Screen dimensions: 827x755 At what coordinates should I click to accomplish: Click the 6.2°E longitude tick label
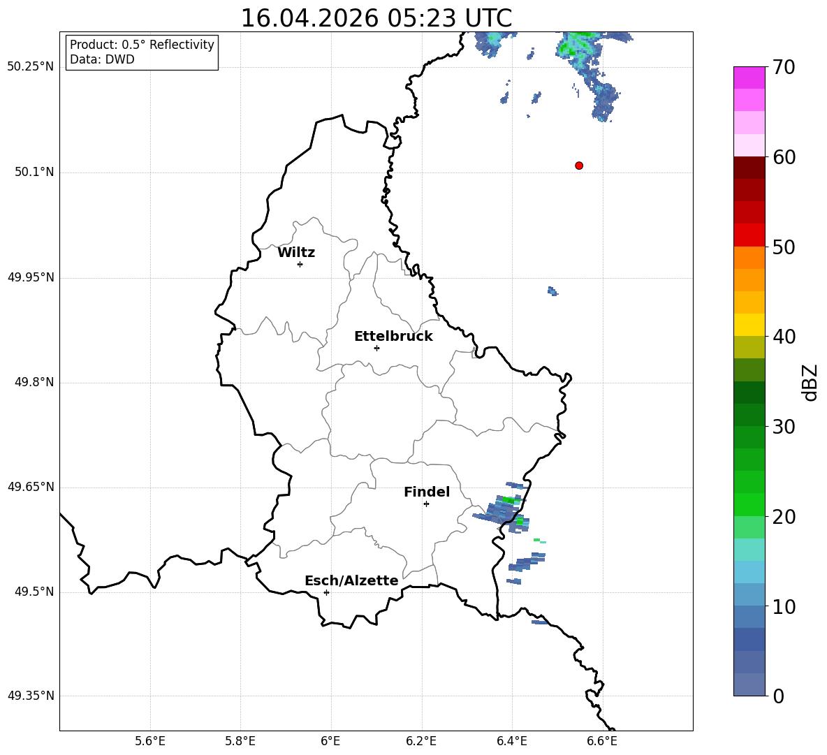(421, 741)
